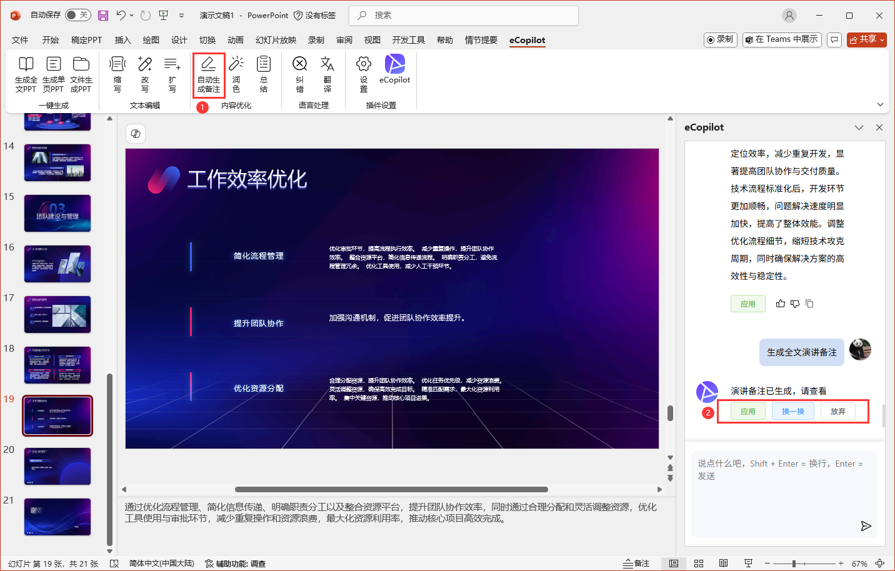The width and height of the screenshot is (895, 571).
Task: Collapse the eCopilot panel chevron
Action: (x=859, y=127)
